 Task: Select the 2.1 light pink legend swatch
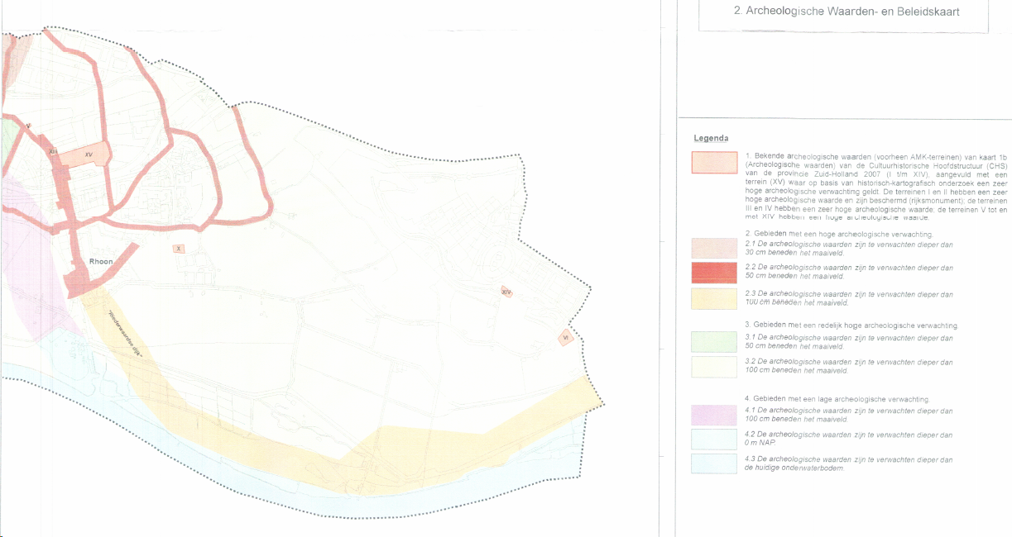[713, 248]
